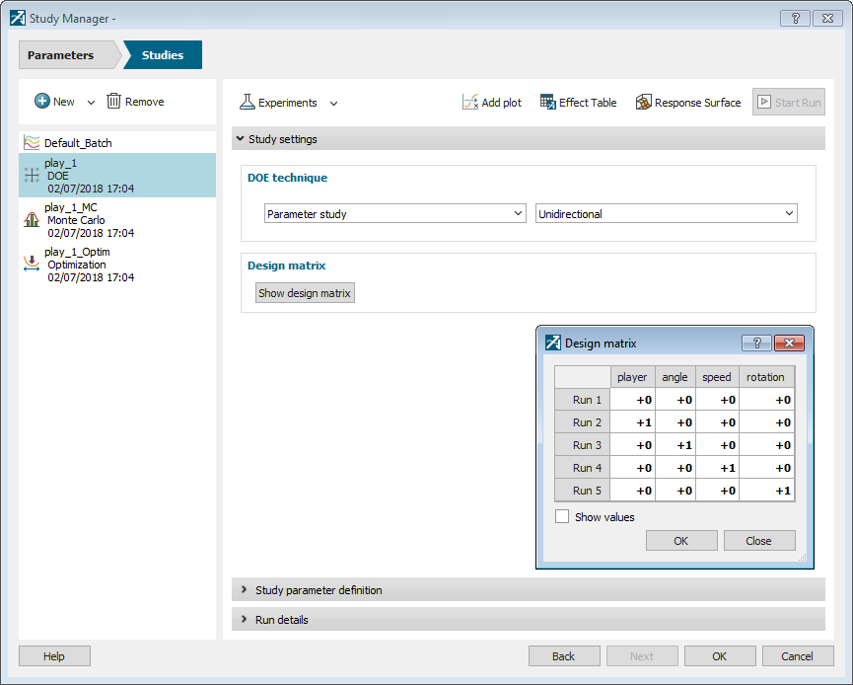
Task: Open the Parameter study dropdown
Action: pyautogui.click(x=395, y=213)
